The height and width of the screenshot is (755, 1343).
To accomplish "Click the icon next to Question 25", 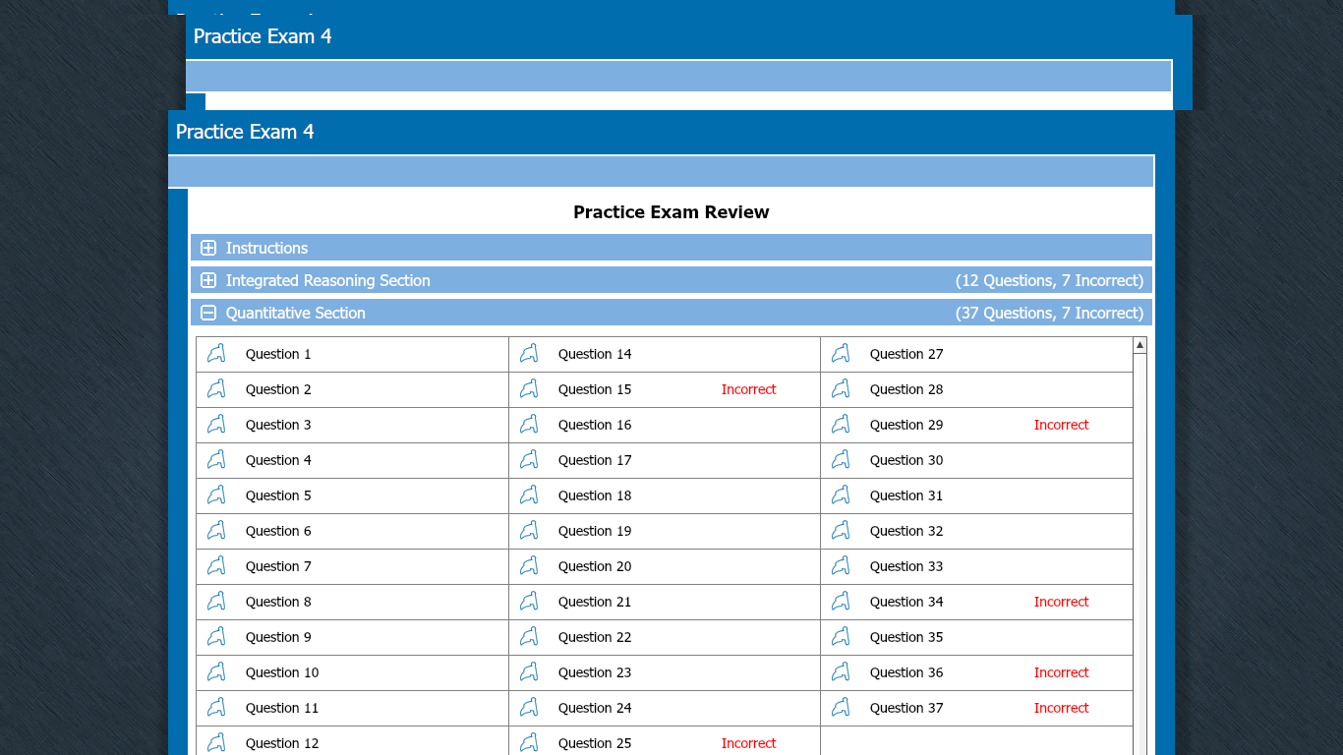I will [x=529, y=742].
